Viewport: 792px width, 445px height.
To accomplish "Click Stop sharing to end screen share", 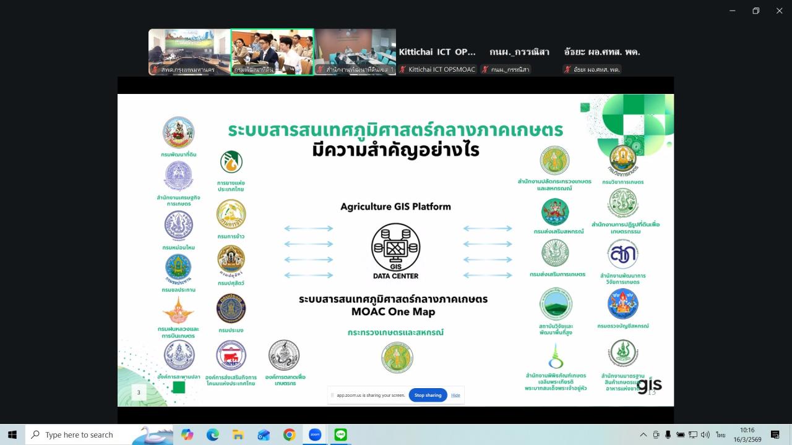I will point(428,395).
